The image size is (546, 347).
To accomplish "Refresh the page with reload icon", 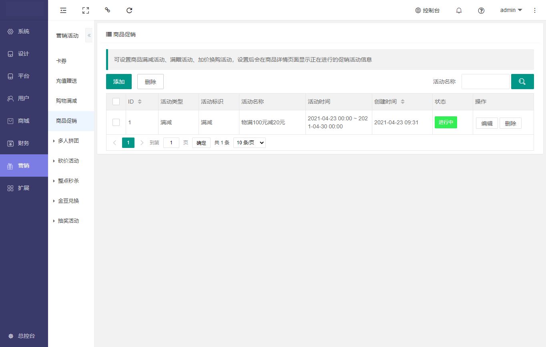I will click(x=129, y=10).
